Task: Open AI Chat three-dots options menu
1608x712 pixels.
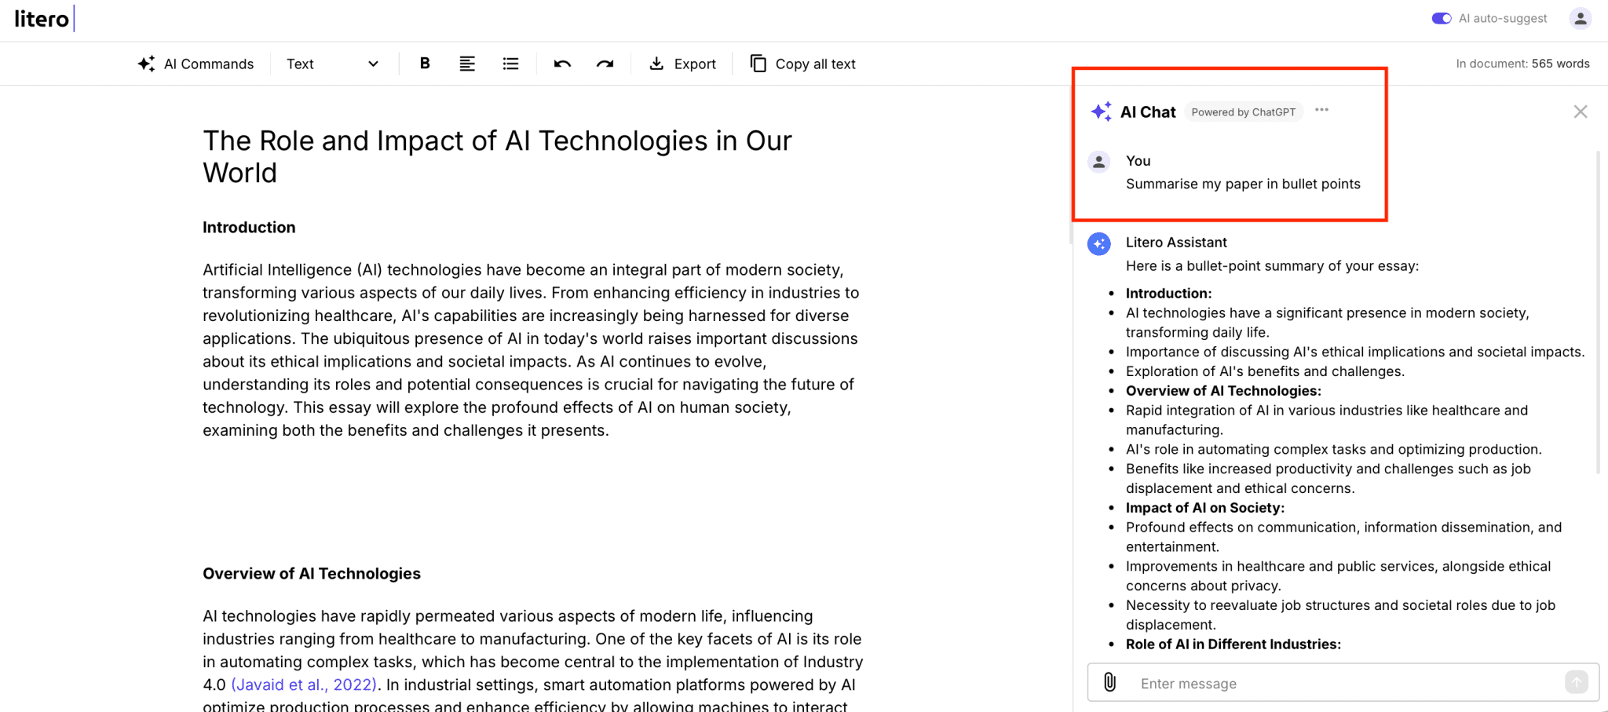Action: (x=1322, y=110)
